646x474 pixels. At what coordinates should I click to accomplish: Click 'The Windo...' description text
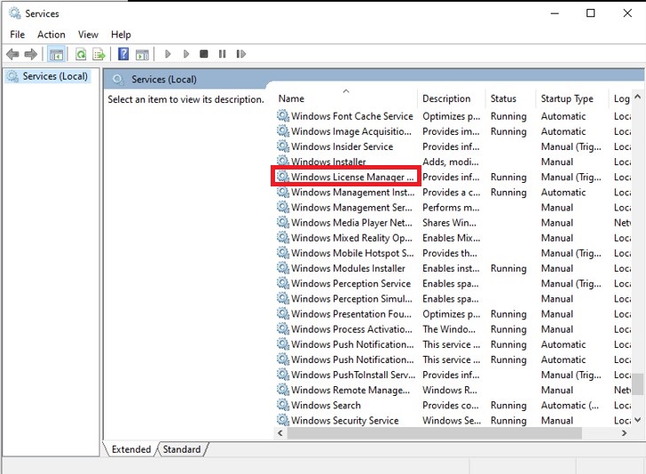[x=449, y=329]
